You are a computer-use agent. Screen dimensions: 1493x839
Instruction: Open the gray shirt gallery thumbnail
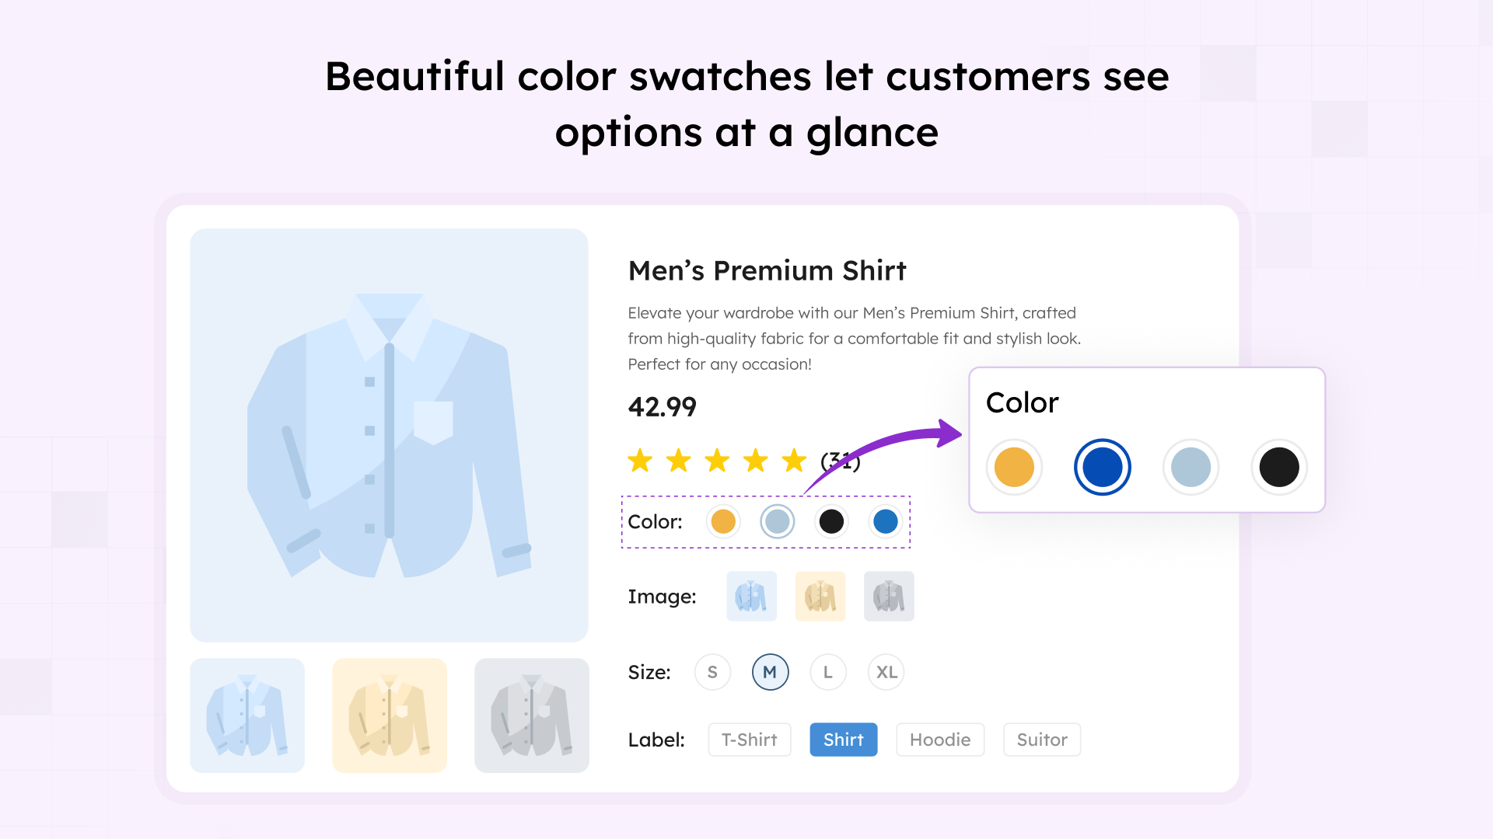click(x=532, y=715)
